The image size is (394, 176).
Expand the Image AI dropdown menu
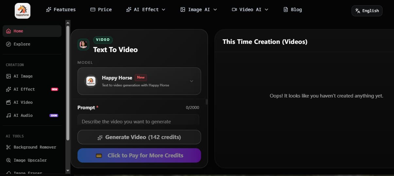tap(198, 9)
